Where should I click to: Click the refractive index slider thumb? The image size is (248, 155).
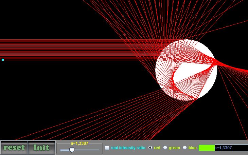point(72,150)
